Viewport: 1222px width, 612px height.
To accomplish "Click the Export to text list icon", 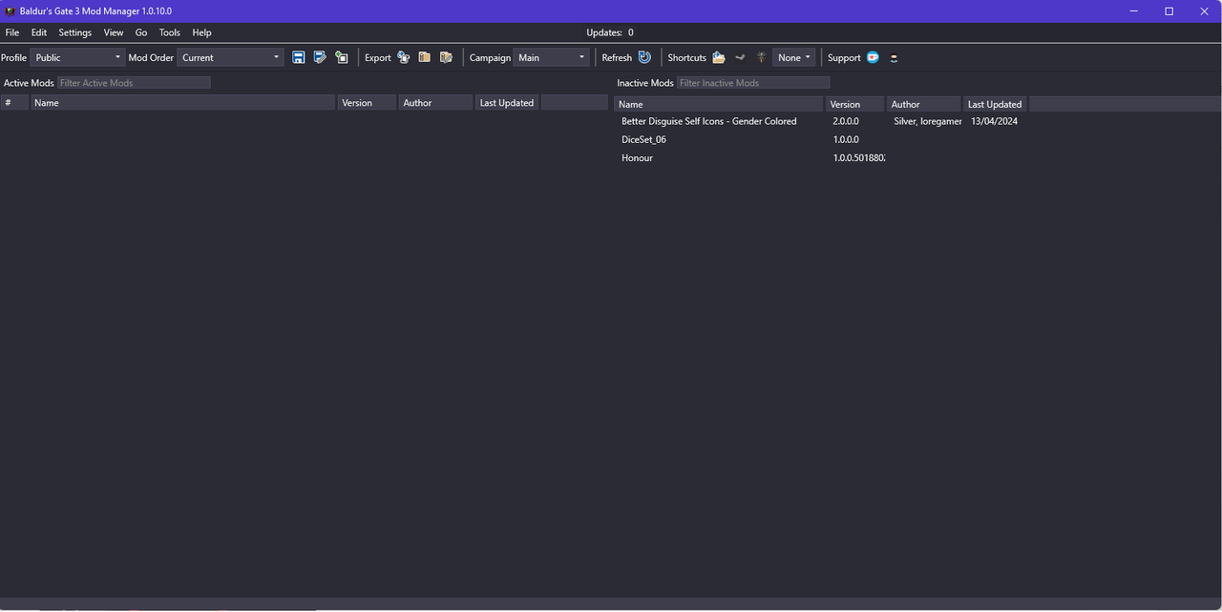I will (446, 57).
